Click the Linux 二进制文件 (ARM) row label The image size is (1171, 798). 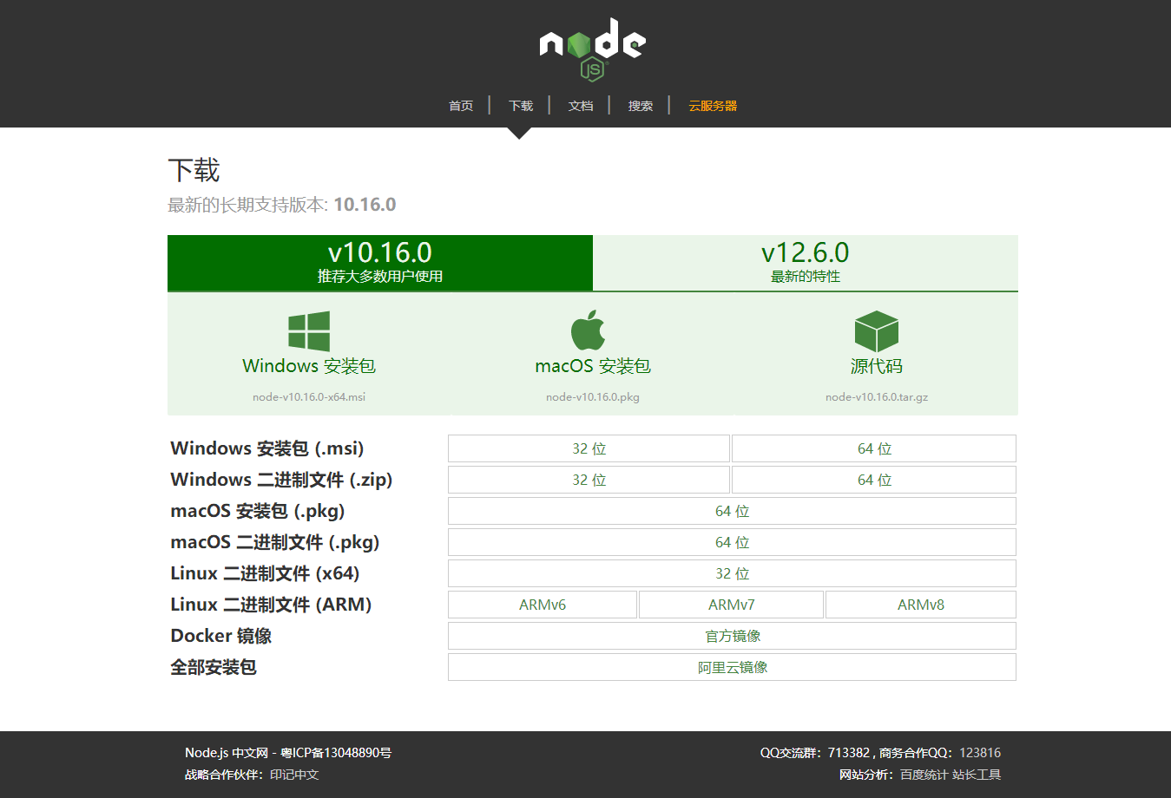click(271, 605)
